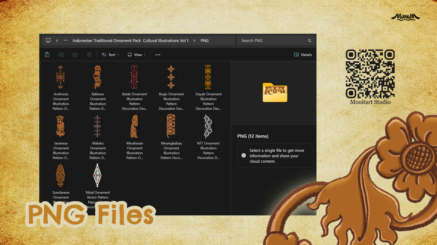Image resolution: width=437 pixels, height=245 pixels.
Task: Select the Acehnese Ornament file thumbnail
Action: tap(60, 77)
